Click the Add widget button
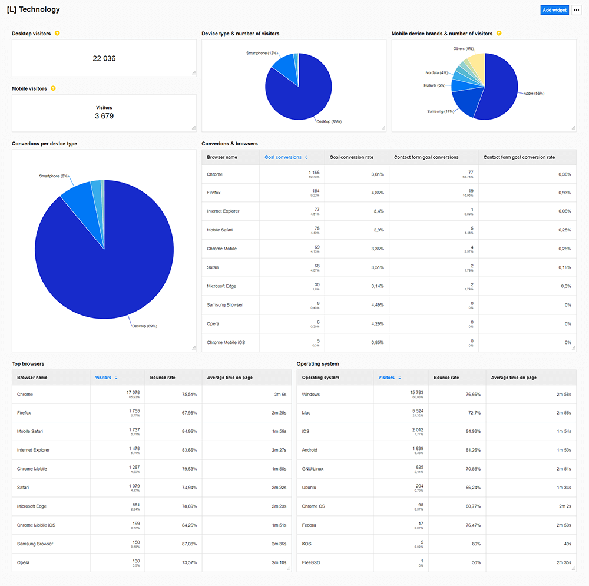Viewport: 589px width, 586px height. click(x=554, y=10)
